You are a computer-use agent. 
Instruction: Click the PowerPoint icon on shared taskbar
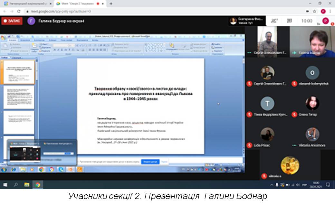click(70, 170)
